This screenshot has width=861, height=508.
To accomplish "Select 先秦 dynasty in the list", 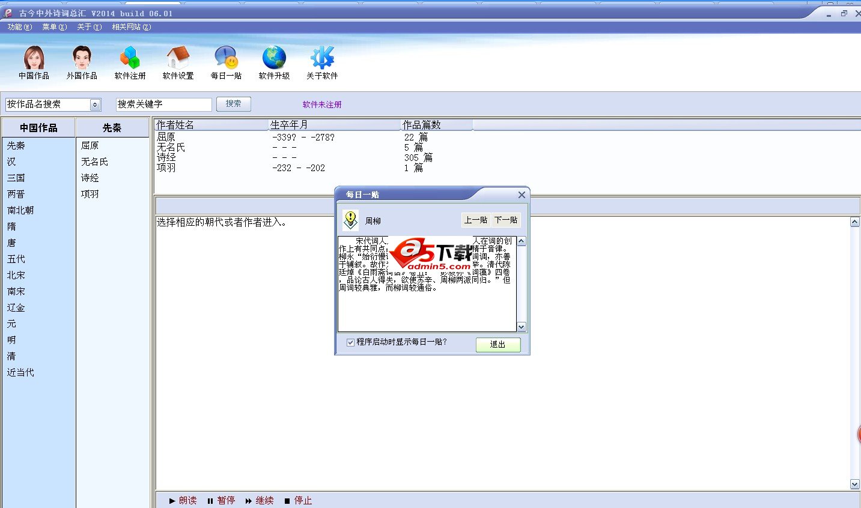I will point(16,145).
